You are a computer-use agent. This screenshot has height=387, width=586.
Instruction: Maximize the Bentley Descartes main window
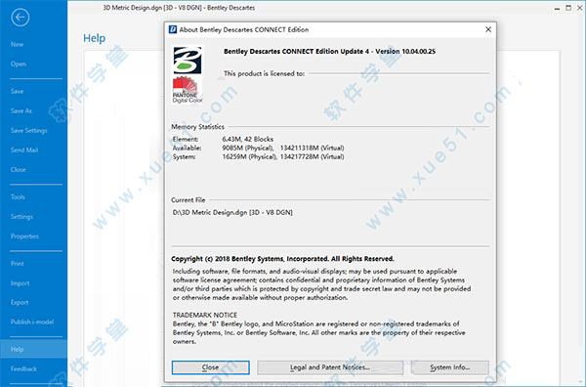(568, 8)
